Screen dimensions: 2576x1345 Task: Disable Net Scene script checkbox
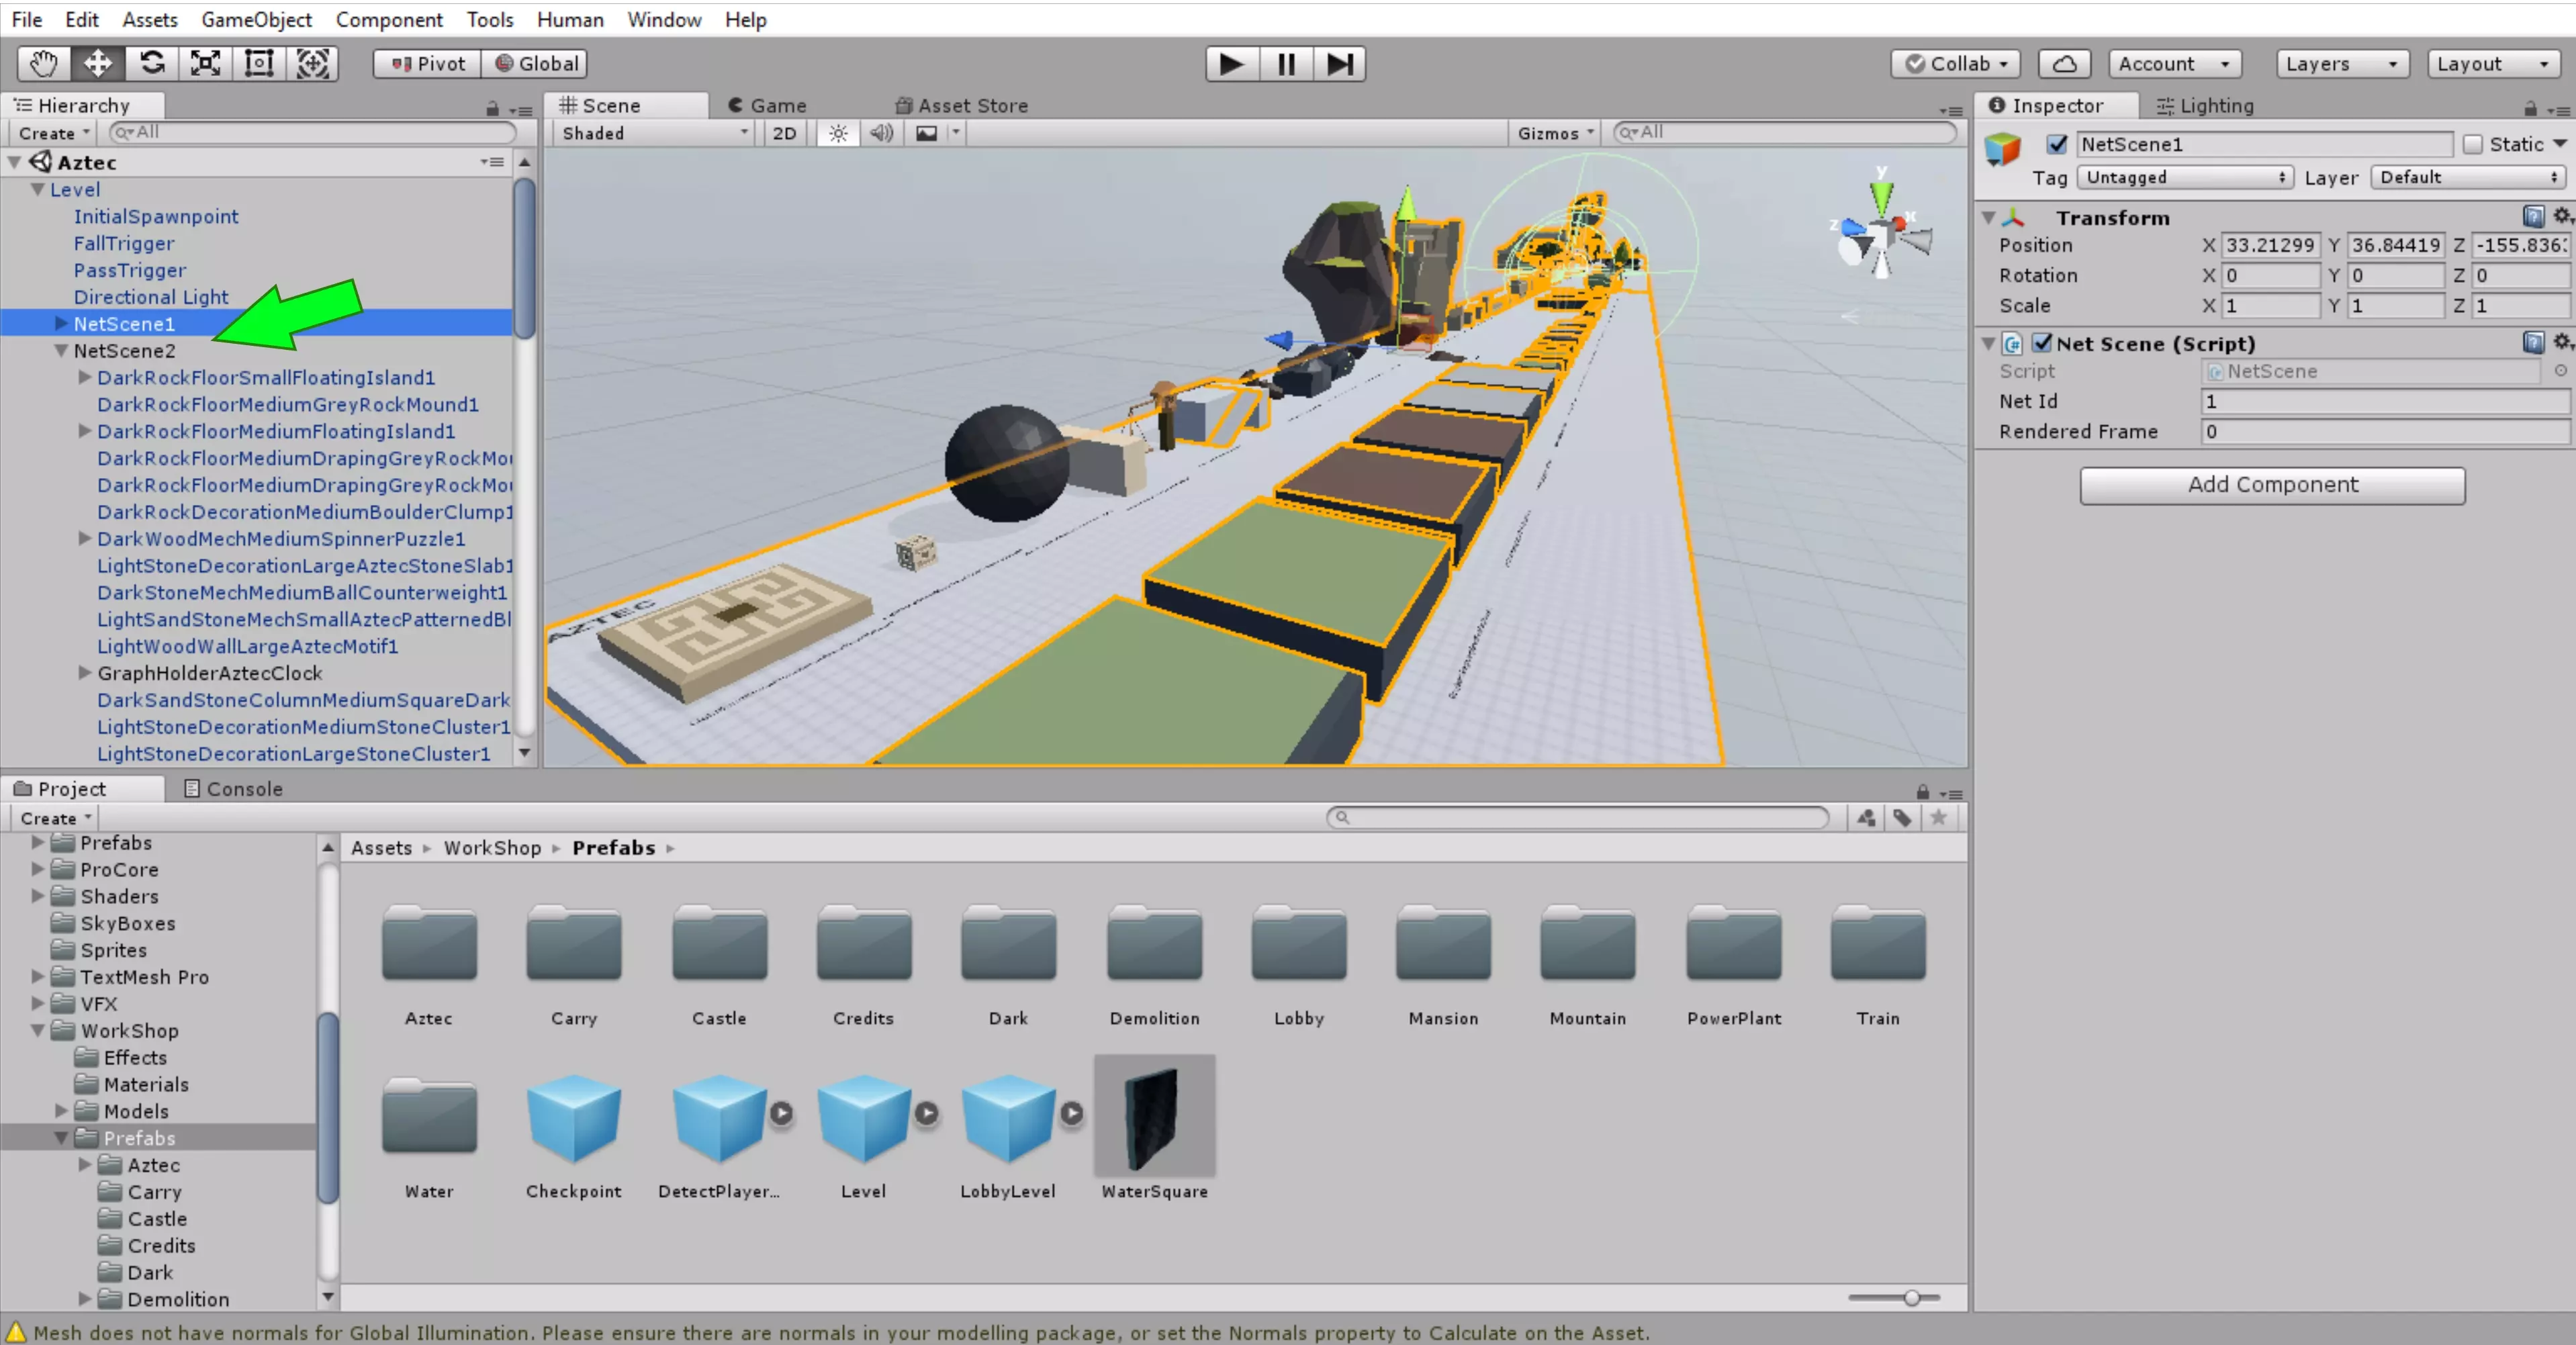[2042, 343]
